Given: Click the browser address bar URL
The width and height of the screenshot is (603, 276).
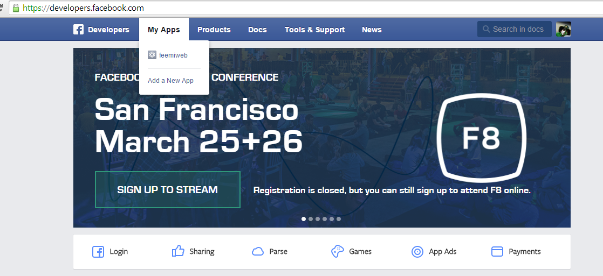Looking at the screenshot, I should point(83,8).
